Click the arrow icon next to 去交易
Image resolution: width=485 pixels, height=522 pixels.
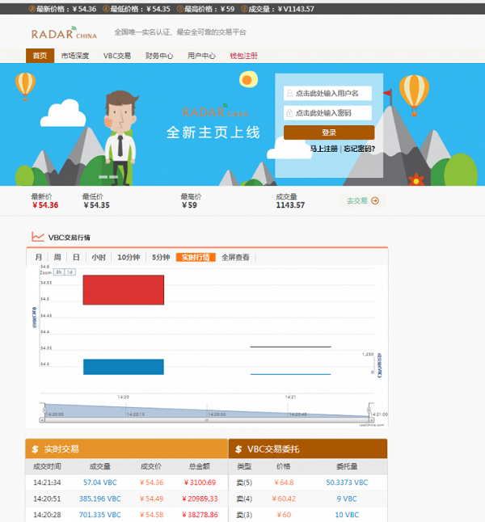tap(374, 201)
